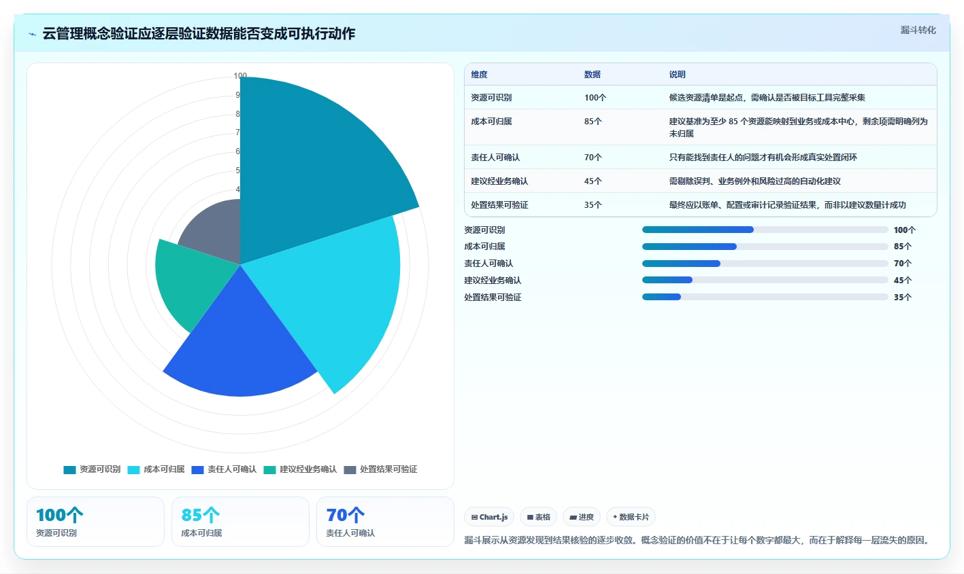
Task: Click the 70个 table value
Action: click(593, 158)
